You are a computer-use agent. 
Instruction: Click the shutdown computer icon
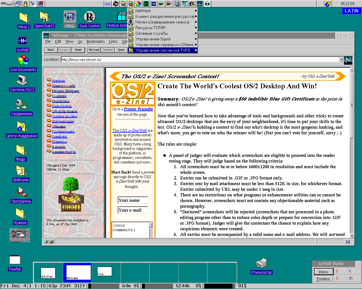coord(40,4)
